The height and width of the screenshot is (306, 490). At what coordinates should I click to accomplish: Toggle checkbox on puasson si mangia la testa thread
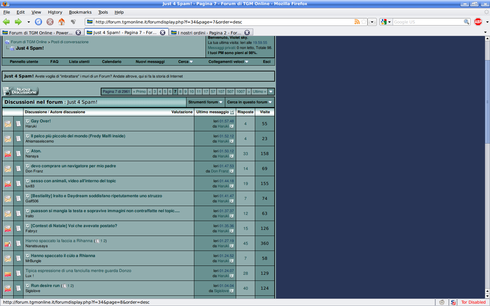click(28, 211)
